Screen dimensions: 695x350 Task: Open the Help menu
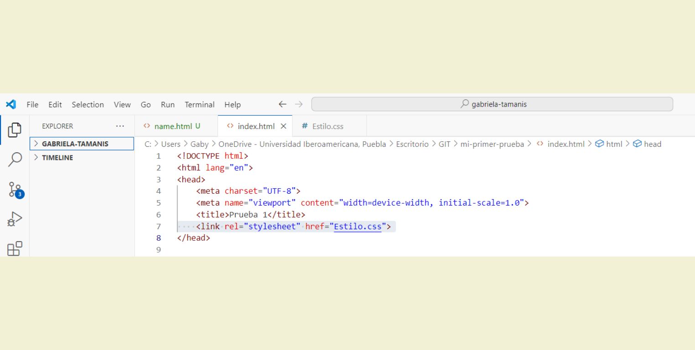tap(232, 104)
